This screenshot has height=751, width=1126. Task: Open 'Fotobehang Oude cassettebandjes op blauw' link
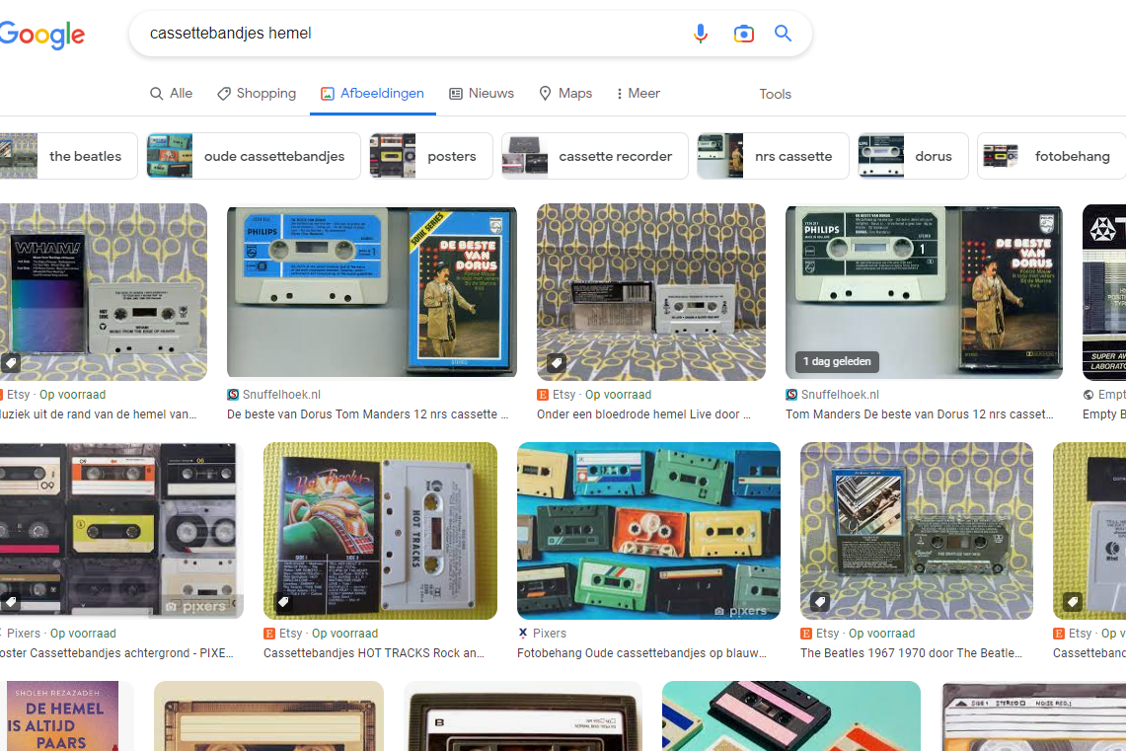pos(642,653)
